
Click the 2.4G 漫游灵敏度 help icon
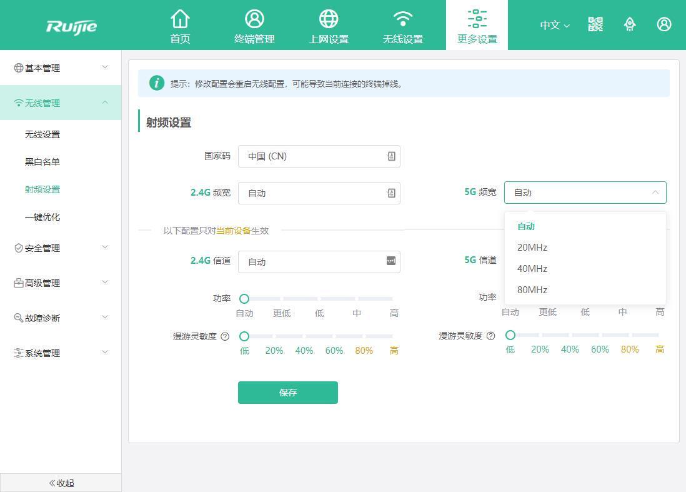click(225, 336)
